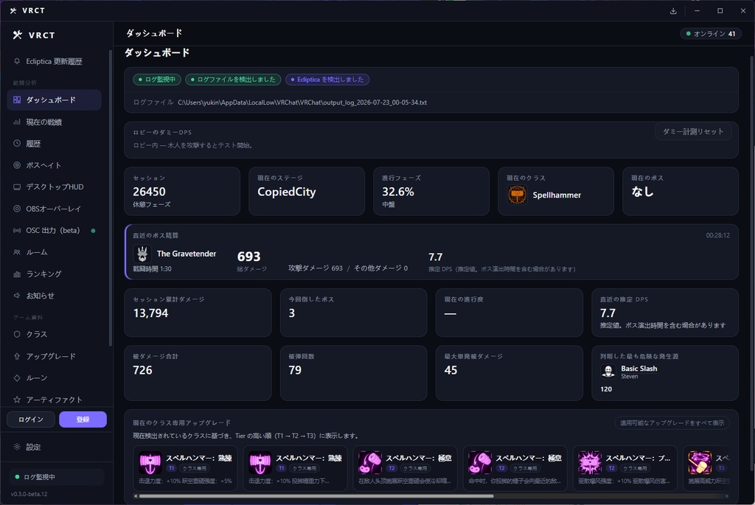
Task: Click the Basic Slash Steven avatar icon
Action: pyautogui.click(x=608, y=371)
